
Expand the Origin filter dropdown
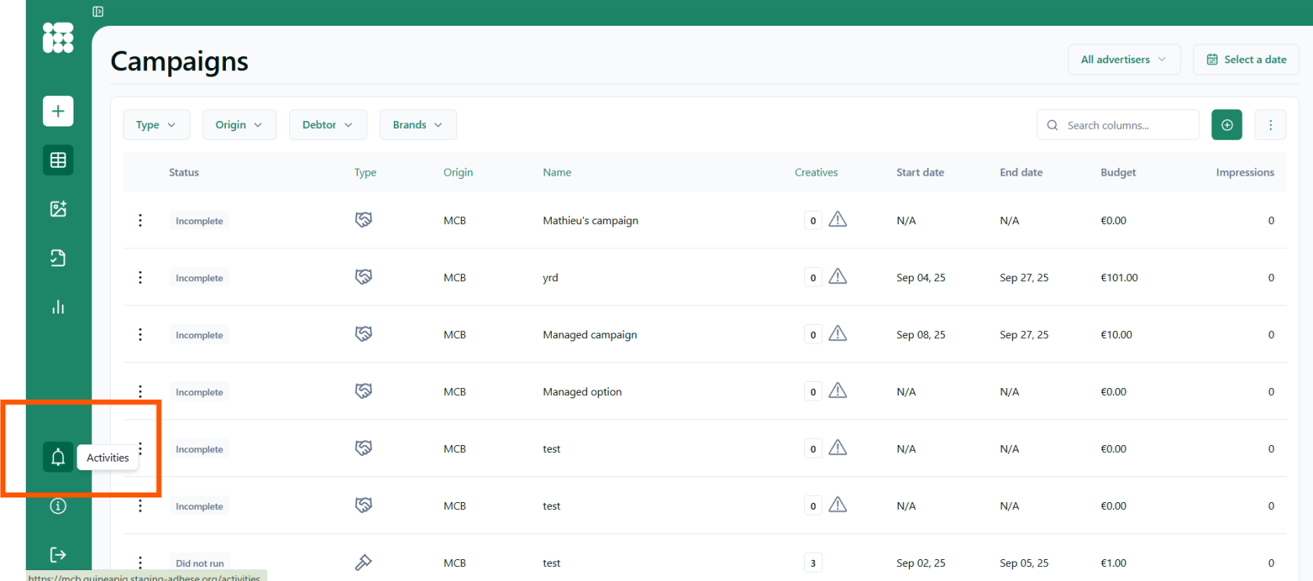(239, 125)
